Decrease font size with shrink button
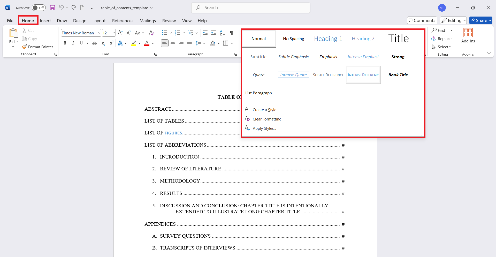 (129, 33)
